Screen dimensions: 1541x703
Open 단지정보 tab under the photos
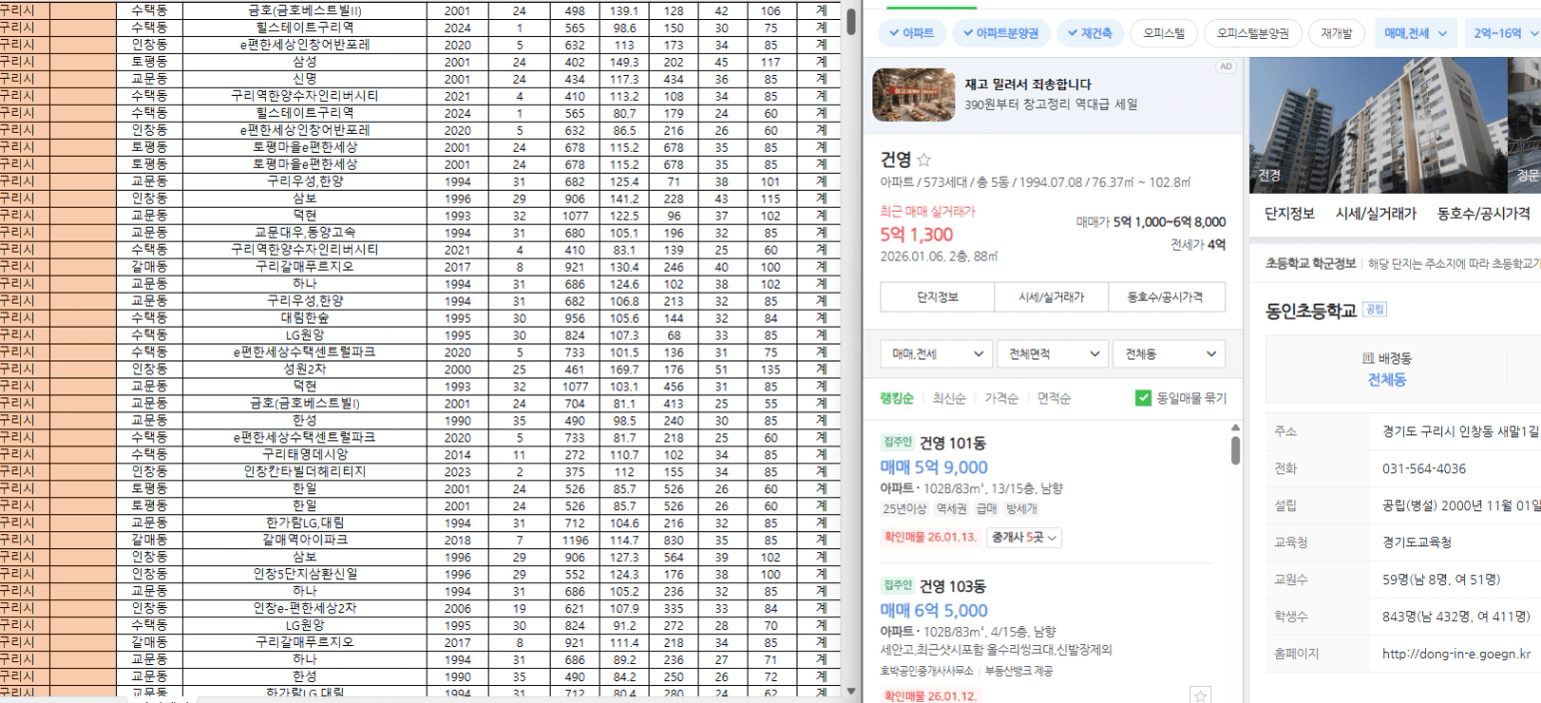(x=1289, y=213)
